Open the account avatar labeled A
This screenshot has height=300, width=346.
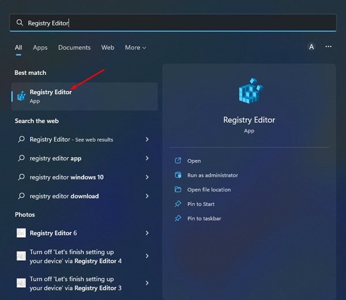(311, 47)
